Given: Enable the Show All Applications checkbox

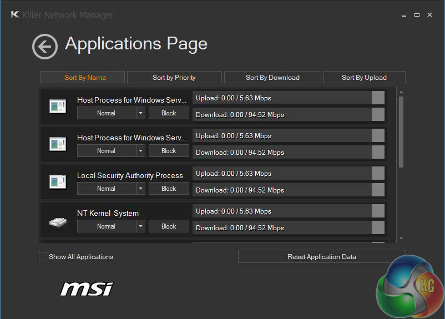Looking at the screenshot, I should [43, 256].
